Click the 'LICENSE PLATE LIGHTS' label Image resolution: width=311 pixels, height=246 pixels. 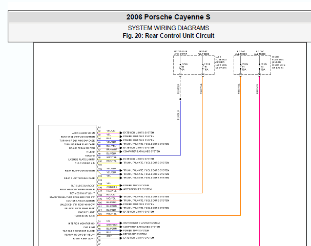(x=81, y=160)
